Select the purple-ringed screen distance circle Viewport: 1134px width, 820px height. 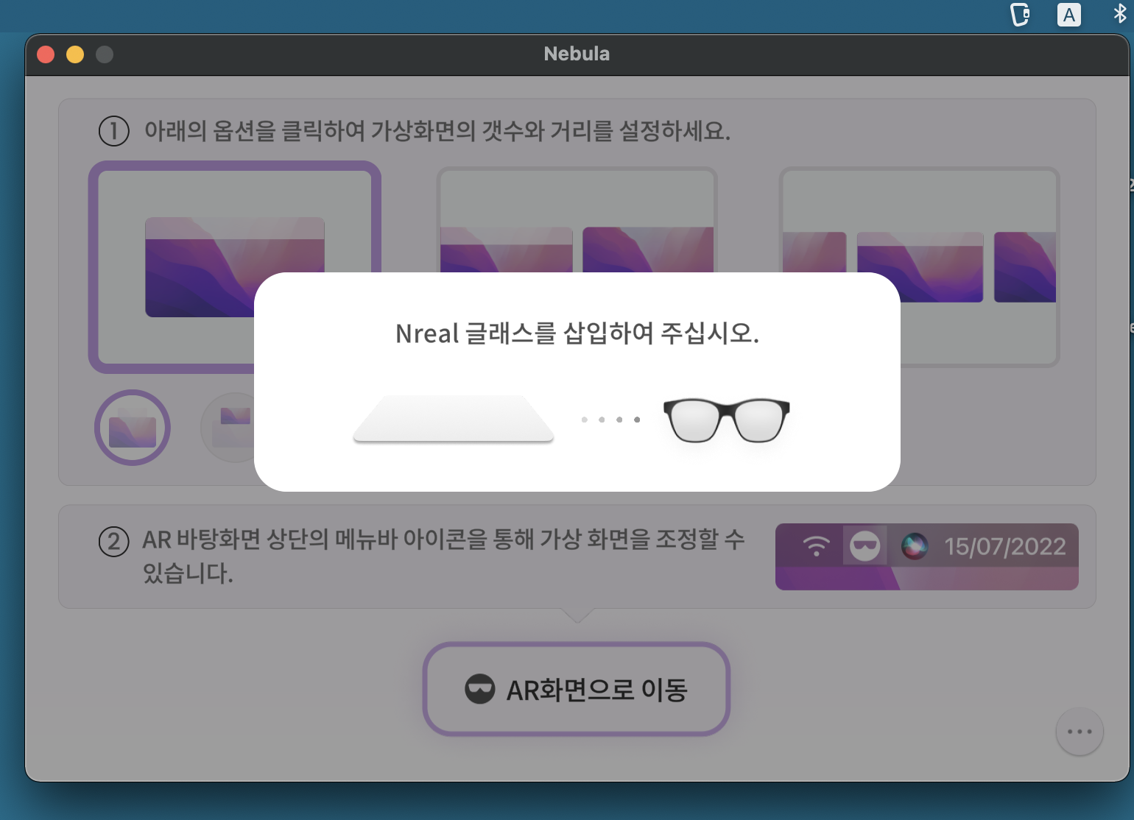tap(133, 428)
